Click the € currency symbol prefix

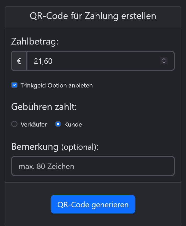(19, 61)
